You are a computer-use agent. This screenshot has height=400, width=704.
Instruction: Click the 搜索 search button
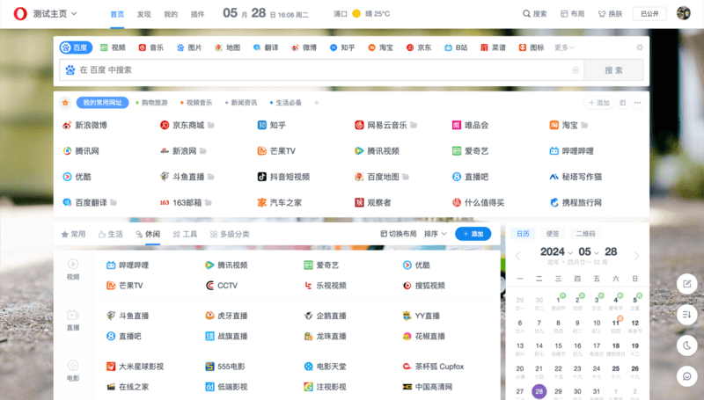click(x=613, y=70)
